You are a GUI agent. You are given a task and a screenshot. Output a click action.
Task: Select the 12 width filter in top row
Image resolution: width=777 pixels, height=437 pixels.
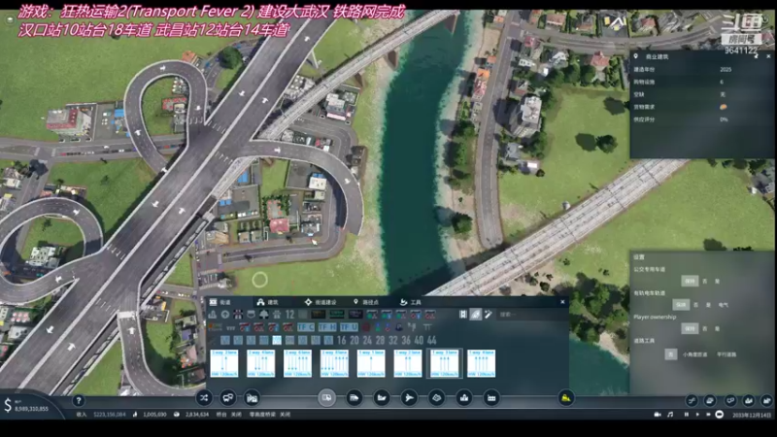[289, 314]
